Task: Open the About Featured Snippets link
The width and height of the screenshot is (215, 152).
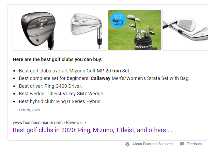Action: pyautogui.click(x=152, y=144)
